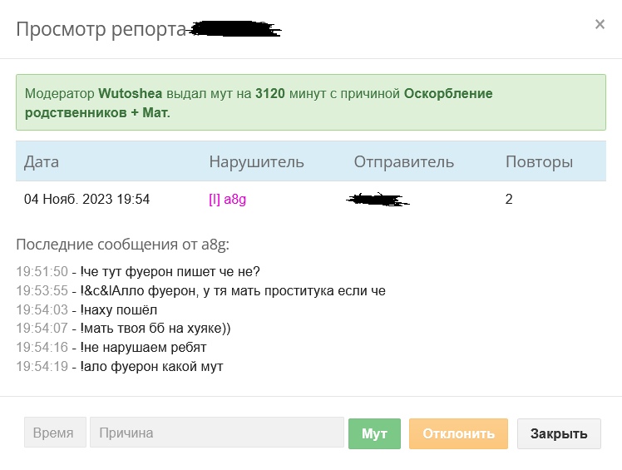Screen dimensions: 622x470
Task: Click the Повторы column header
Action: 539,161
